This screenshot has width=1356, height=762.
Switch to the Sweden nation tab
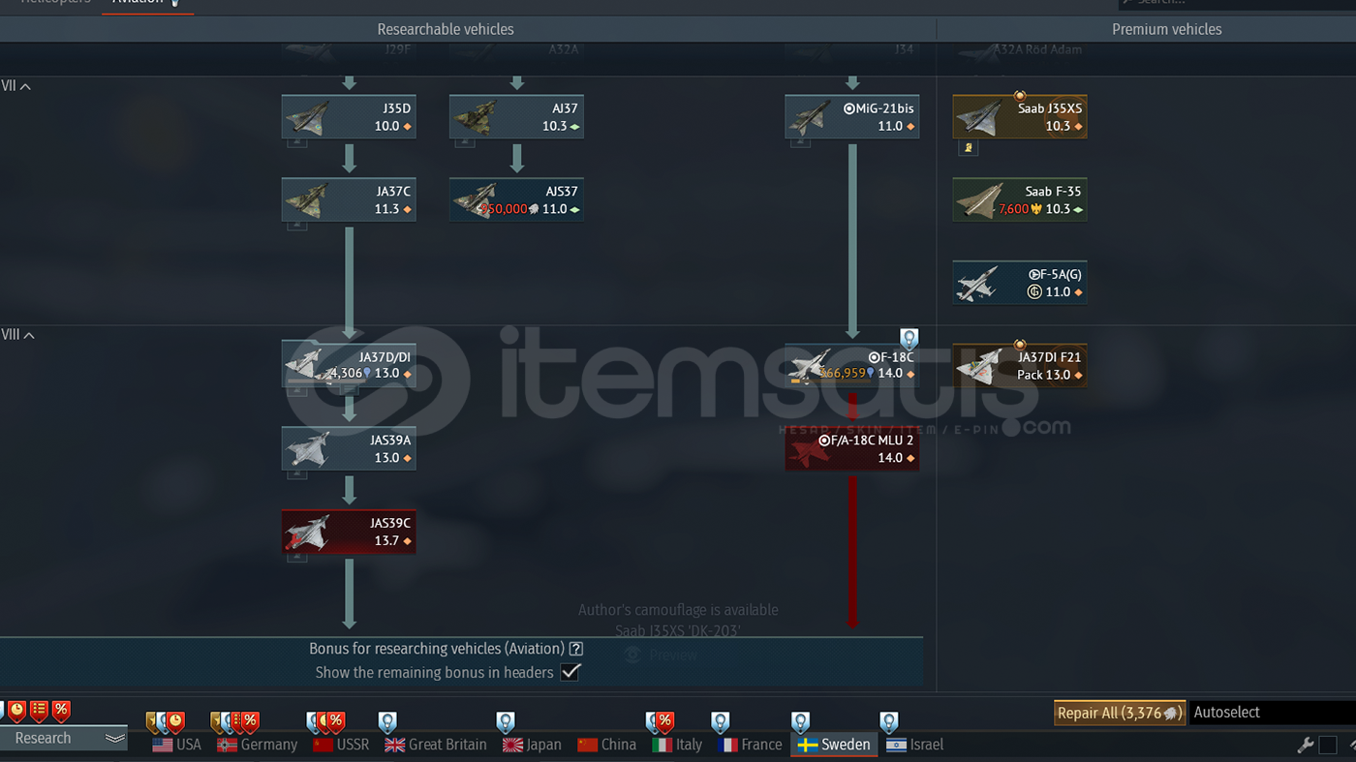(x=834, y=745)
